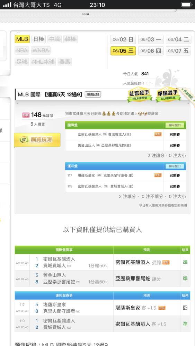Tap battery icon in status bar
Screen dimensions: 195x346
pyautogui.click(x=186, y=4)
